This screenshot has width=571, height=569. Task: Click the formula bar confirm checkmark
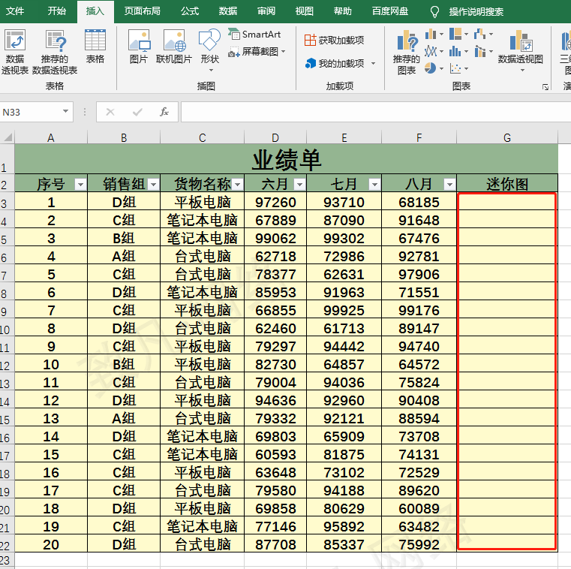pos(137,112)
